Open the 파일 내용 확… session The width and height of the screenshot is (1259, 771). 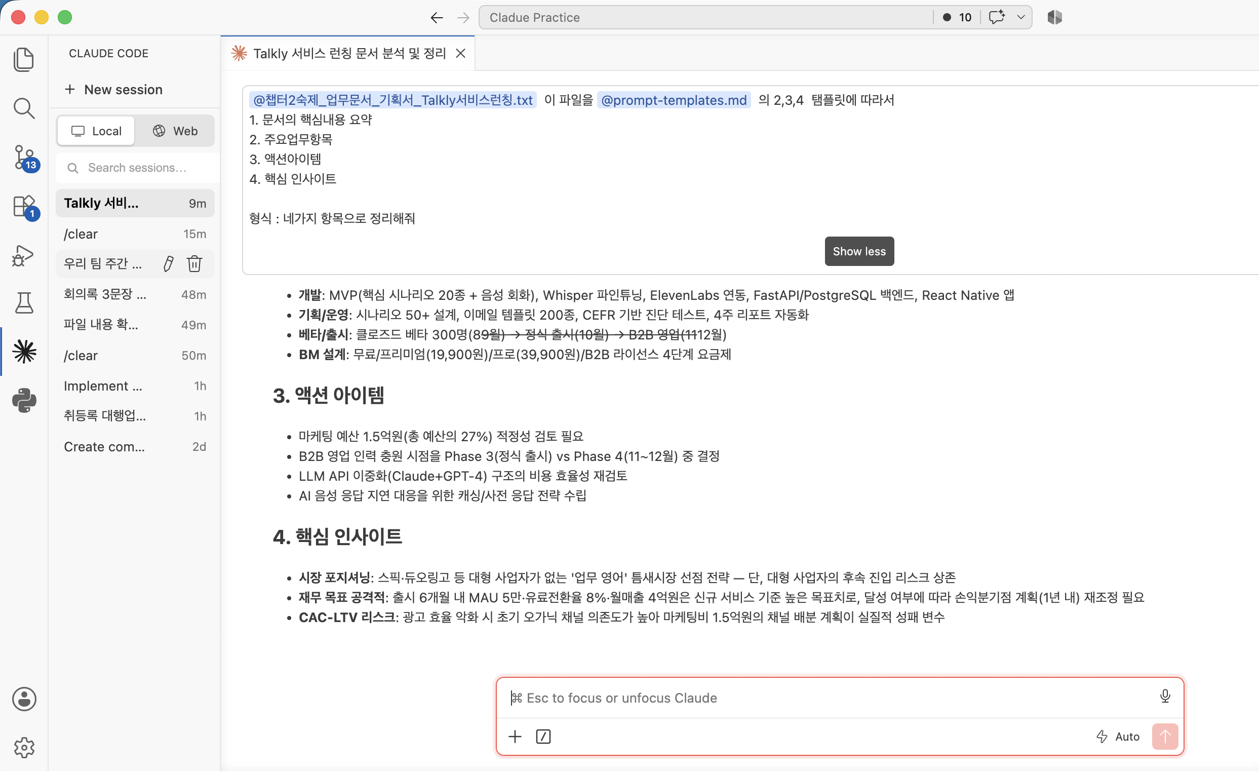(x=135, y=324)
